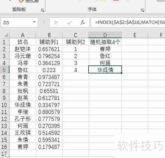Viewport: 165px width, 158px height.
Task: Select column E header
Action: [x=135, y=35]
